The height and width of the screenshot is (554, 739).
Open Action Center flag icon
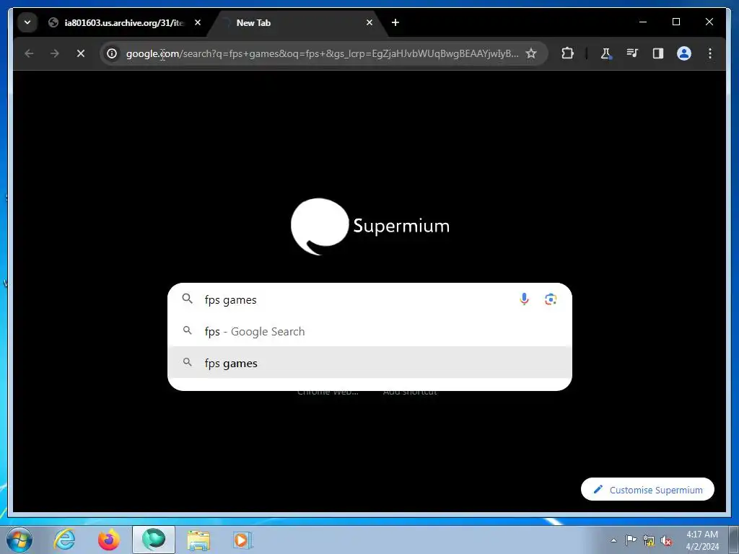[631, 540]
